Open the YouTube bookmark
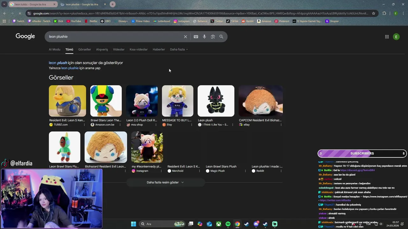The width and height of the screenshot is (408, 229). [74, 21]
